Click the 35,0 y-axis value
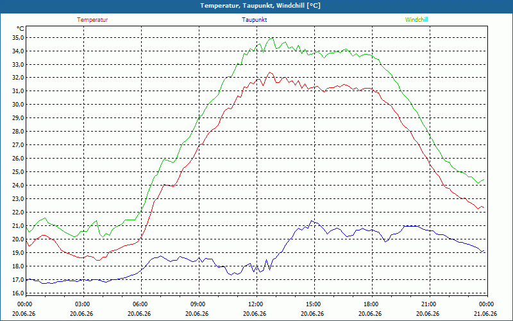This screenshot has height=321, width=513. tap(18, 38)
